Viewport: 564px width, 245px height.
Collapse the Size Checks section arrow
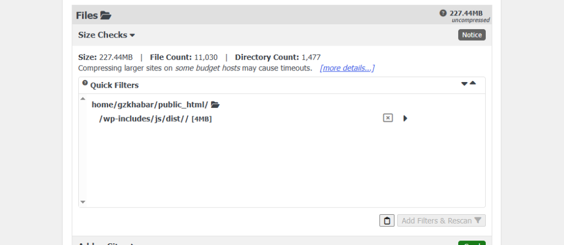click(x=132, y=35)
